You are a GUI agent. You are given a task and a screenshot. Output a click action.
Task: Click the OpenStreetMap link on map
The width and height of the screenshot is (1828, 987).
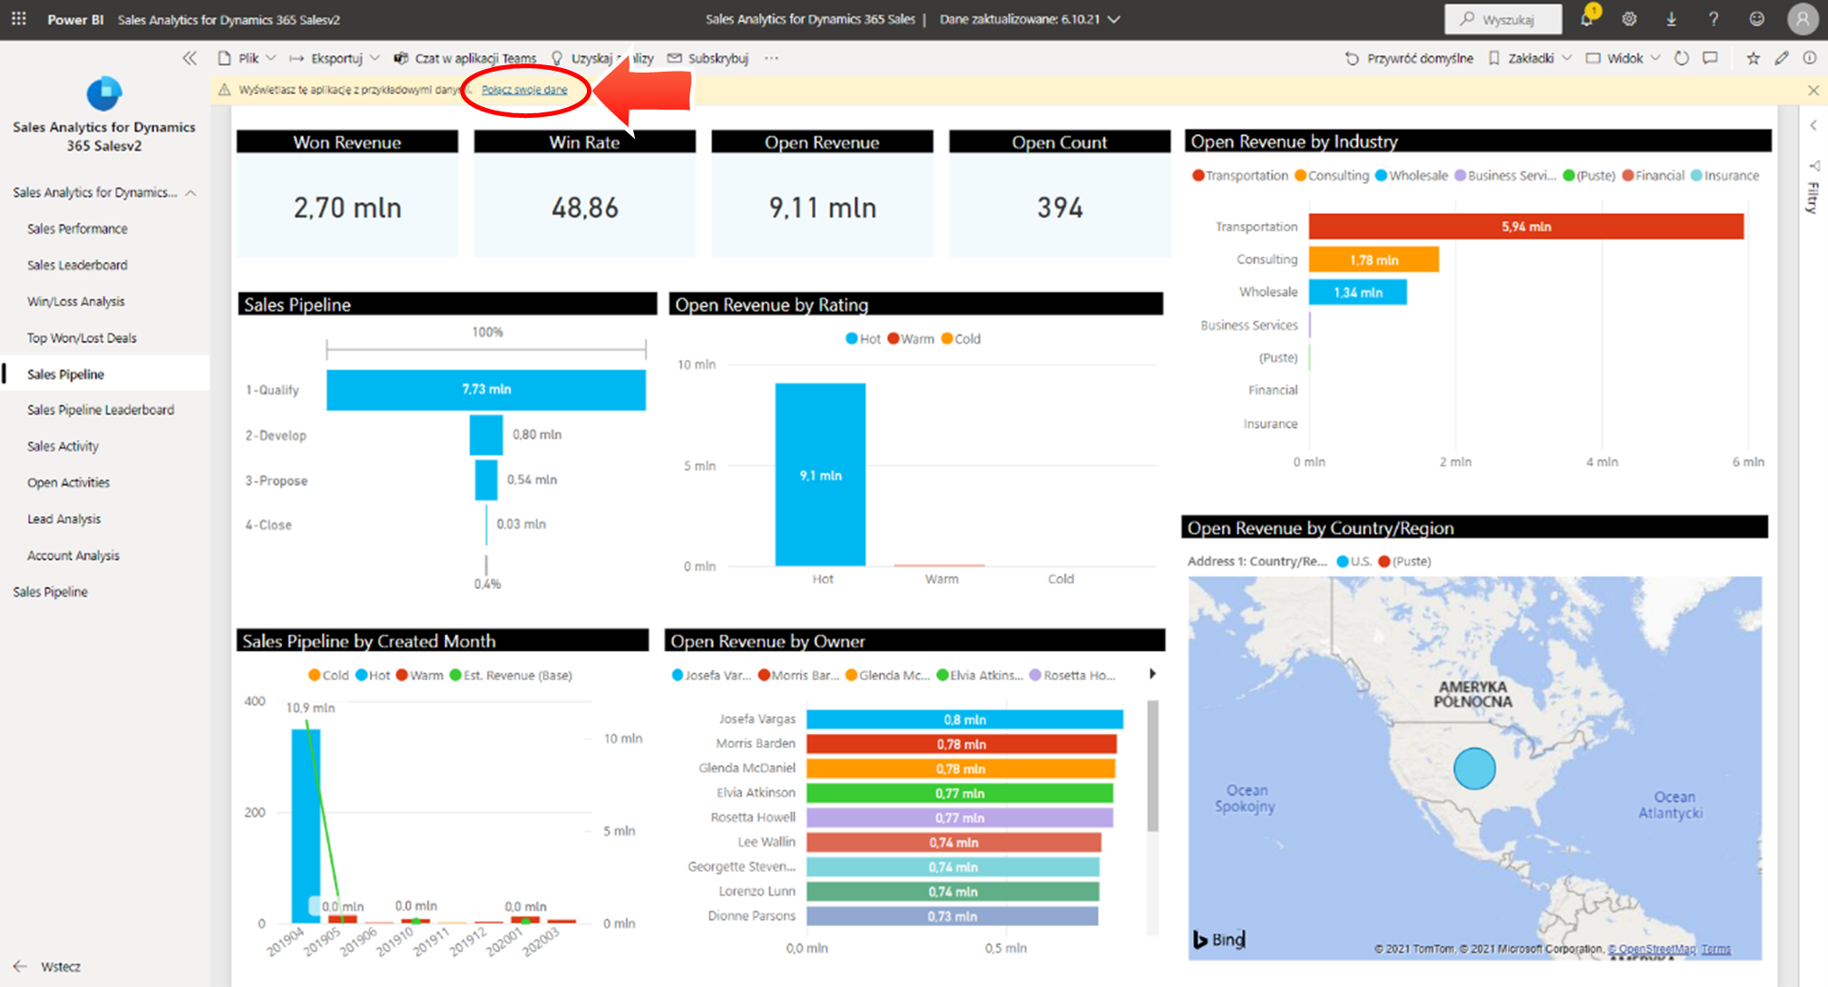(1653, 949)
